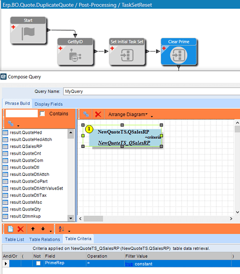Click the new criteria row page icon
240x274 pixels.
[x=10, y=229]
